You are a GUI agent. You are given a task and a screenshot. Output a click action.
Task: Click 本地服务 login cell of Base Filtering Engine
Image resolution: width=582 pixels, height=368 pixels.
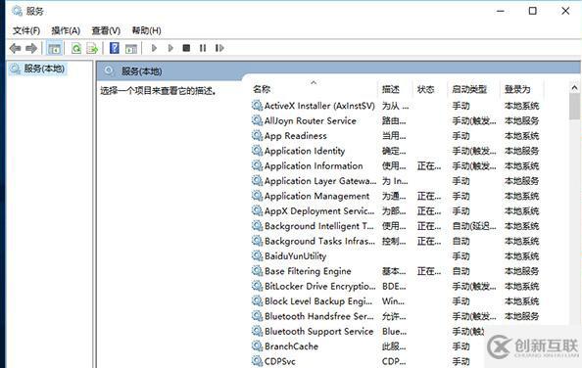click(x=521, y=271)
